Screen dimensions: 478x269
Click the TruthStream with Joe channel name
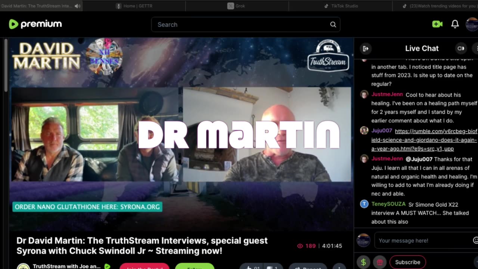click(x=66, y=266)
